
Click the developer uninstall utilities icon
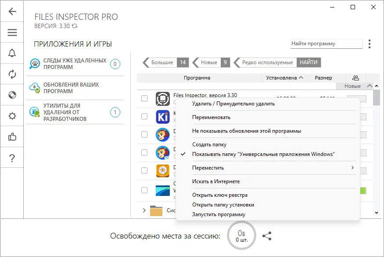(x=35, y=112)
